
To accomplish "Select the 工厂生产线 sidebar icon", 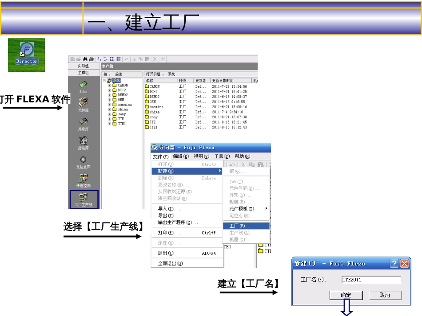I will 84,199.
